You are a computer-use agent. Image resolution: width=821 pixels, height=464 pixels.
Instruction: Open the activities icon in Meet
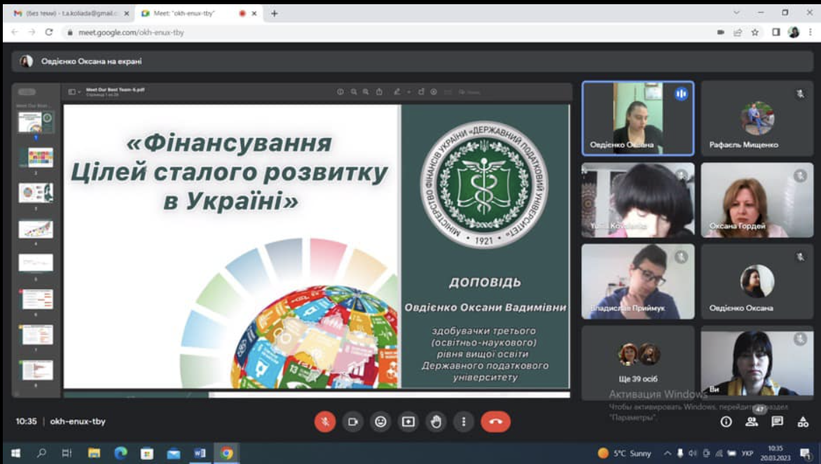click(803, 421)
